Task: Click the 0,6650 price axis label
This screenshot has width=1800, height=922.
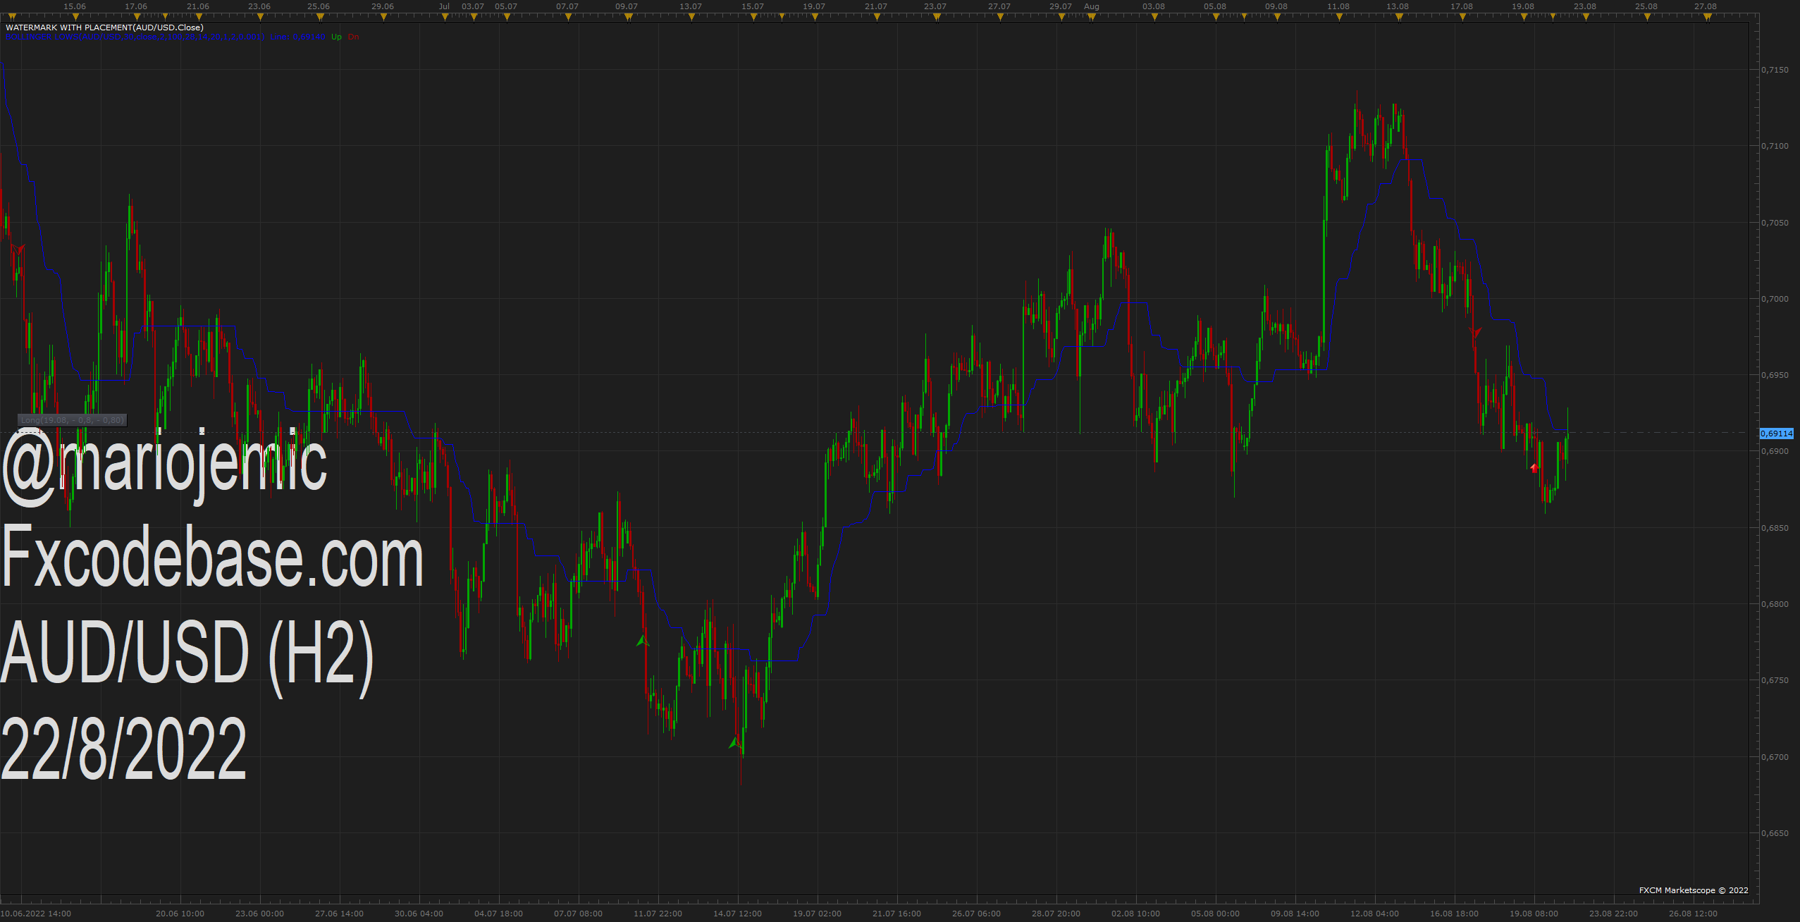Action: click(x=1775, y=833)
